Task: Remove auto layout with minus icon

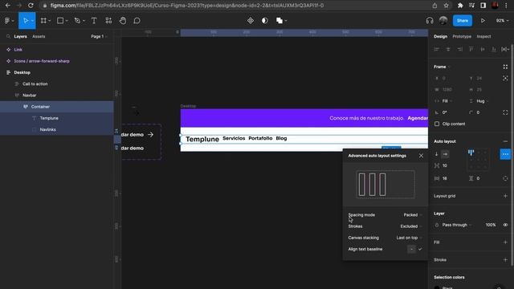Action: [505, 141]
